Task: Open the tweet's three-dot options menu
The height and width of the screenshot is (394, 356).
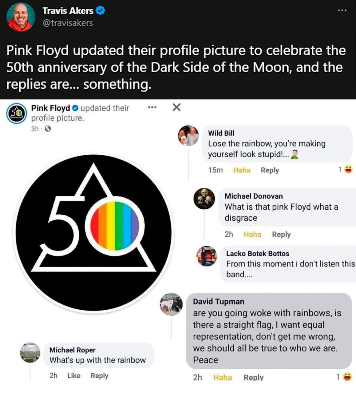Action: (342, 10)
